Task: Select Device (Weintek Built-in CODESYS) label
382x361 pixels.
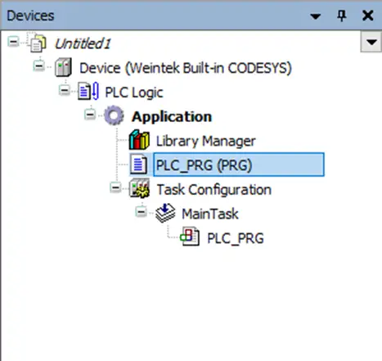Action: (186, 68)
